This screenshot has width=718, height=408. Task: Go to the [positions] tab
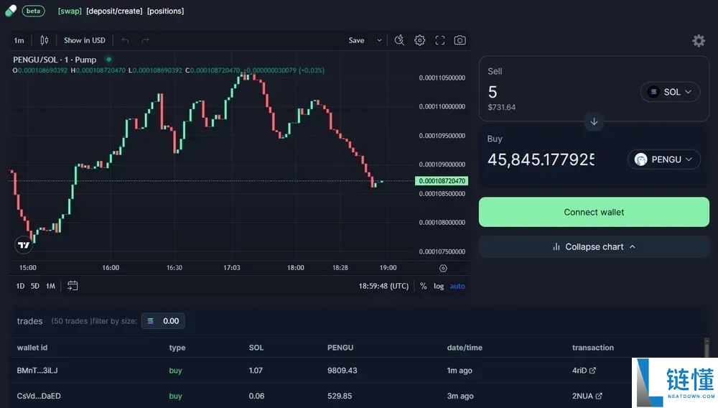point(165,11)
